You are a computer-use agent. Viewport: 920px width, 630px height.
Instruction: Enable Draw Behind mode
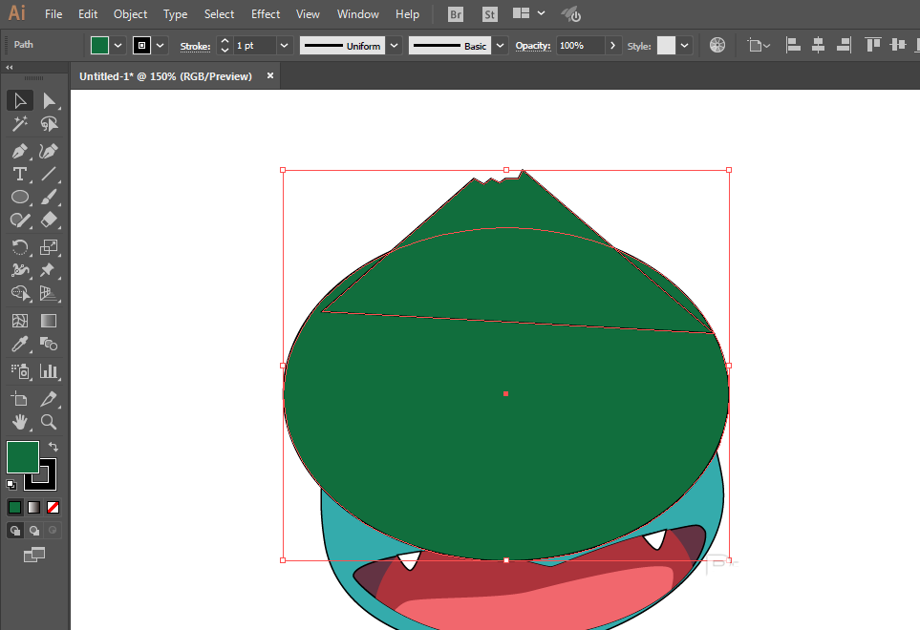(34, 531)
